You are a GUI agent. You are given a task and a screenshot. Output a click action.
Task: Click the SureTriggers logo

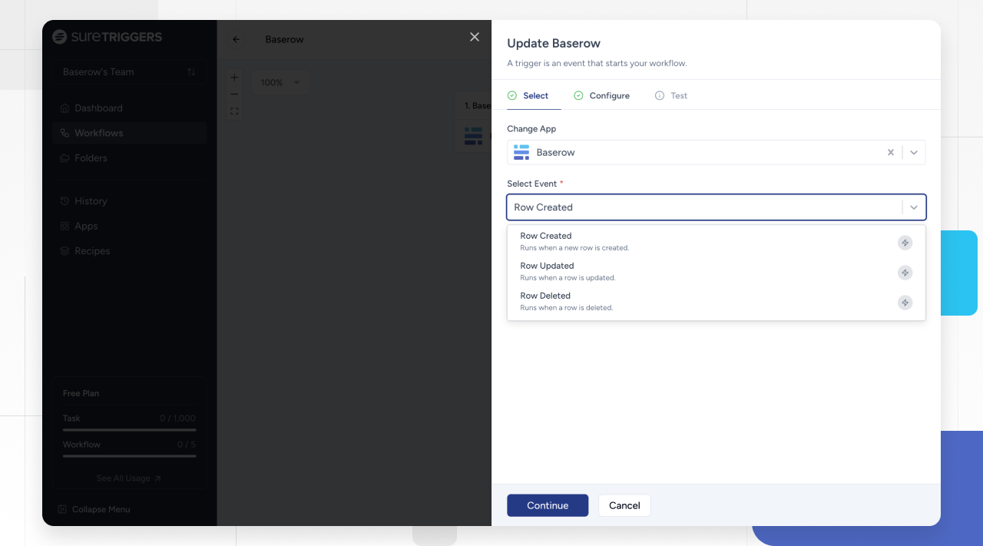click(107, 37)
